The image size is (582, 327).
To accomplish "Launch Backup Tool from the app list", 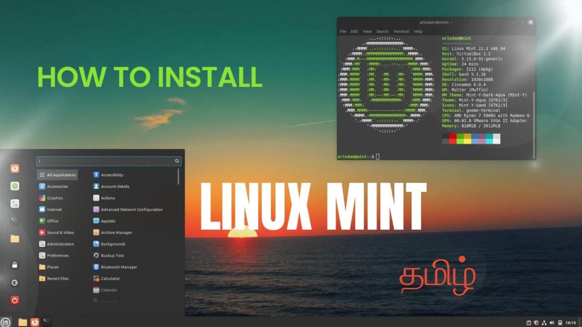I will (108, 256).
